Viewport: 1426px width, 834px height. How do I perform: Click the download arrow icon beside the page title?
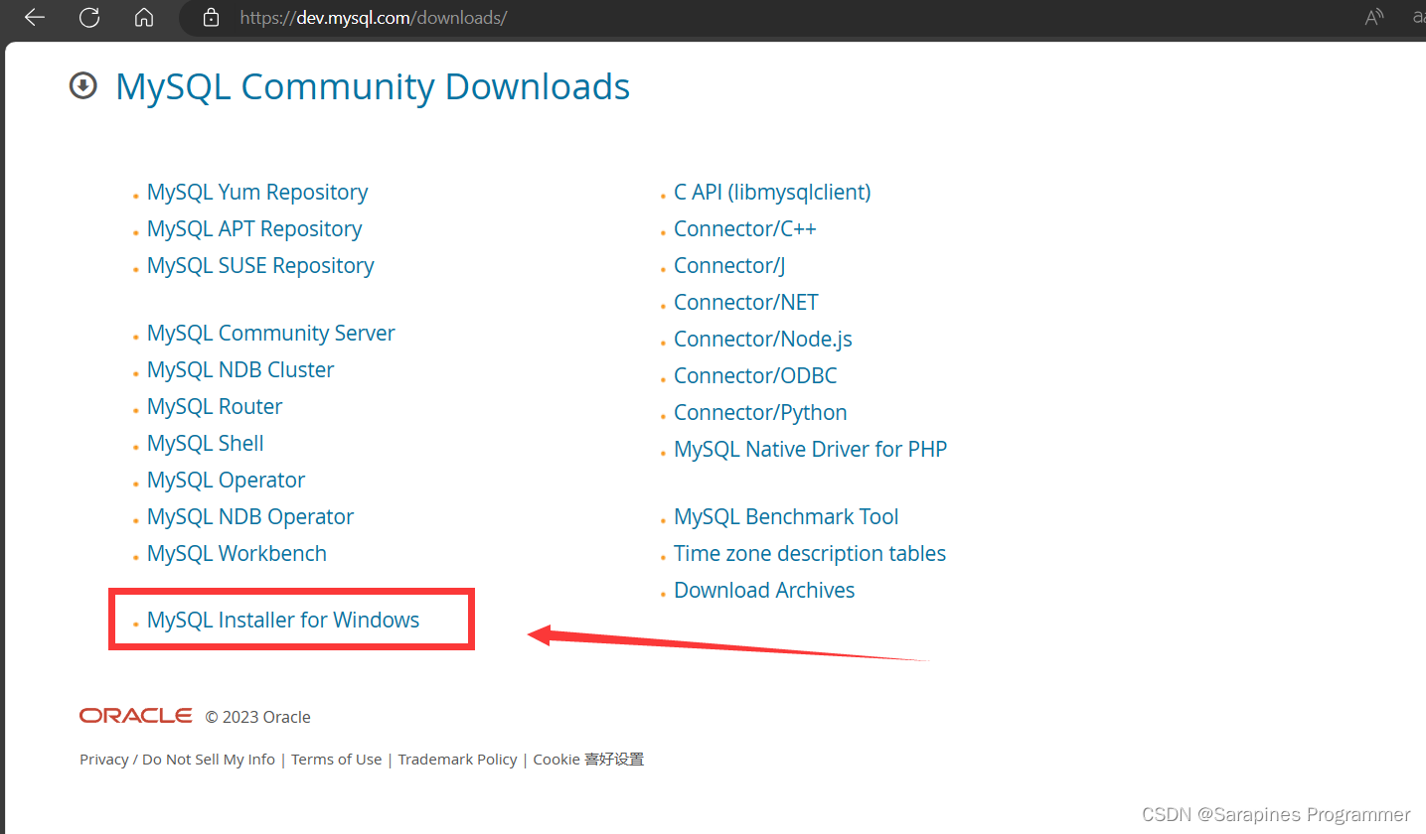click(82, 86)
